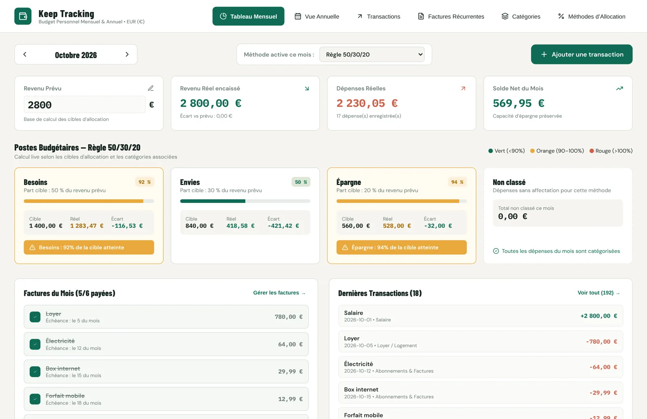
Task: Open the Tableau Mensuel tab
Action: click(248, 16)
